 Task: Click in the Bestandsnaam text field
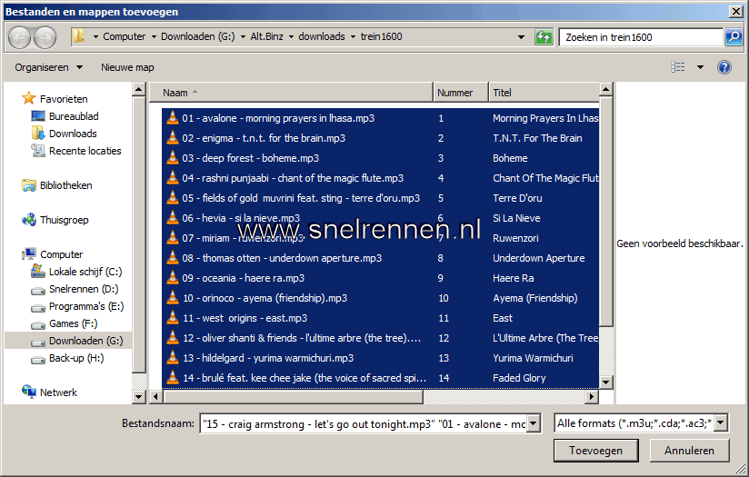pyautogui.click(x=364, y=423)
